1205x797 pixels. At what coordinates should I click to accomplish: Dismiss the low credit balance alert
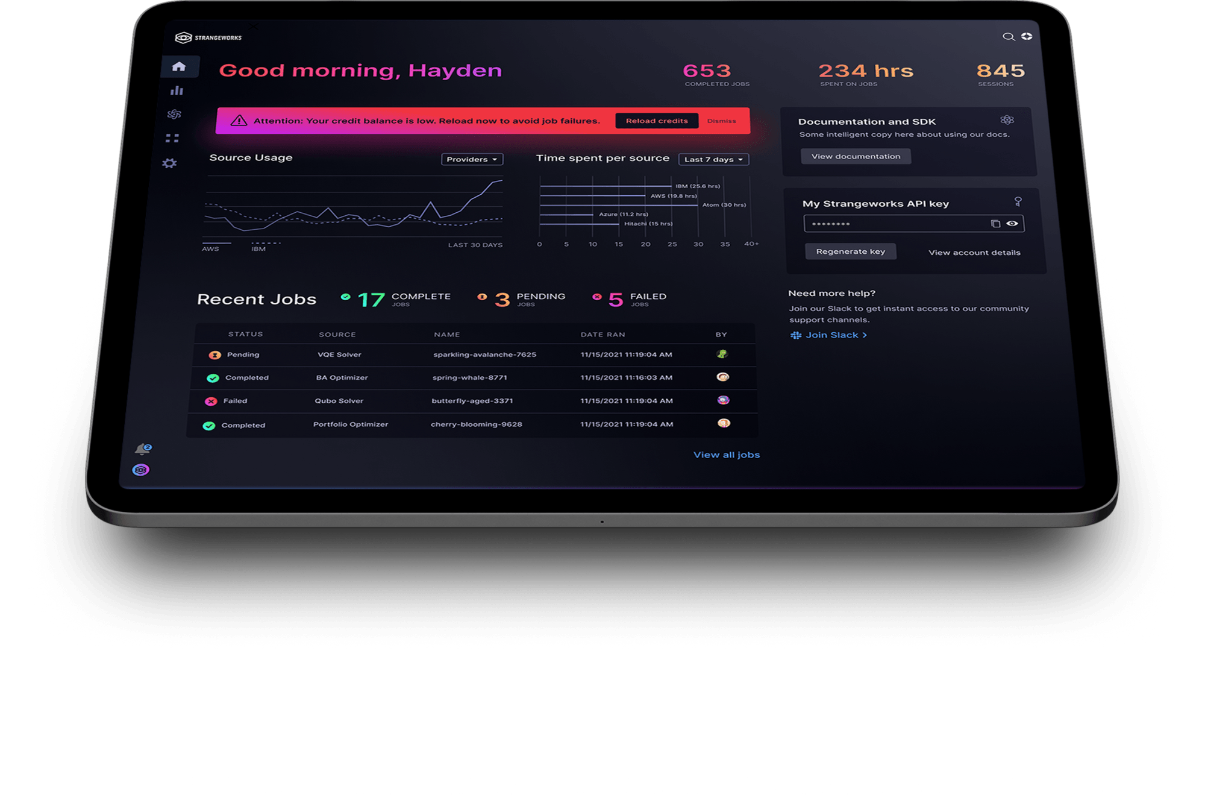point(721,121)
